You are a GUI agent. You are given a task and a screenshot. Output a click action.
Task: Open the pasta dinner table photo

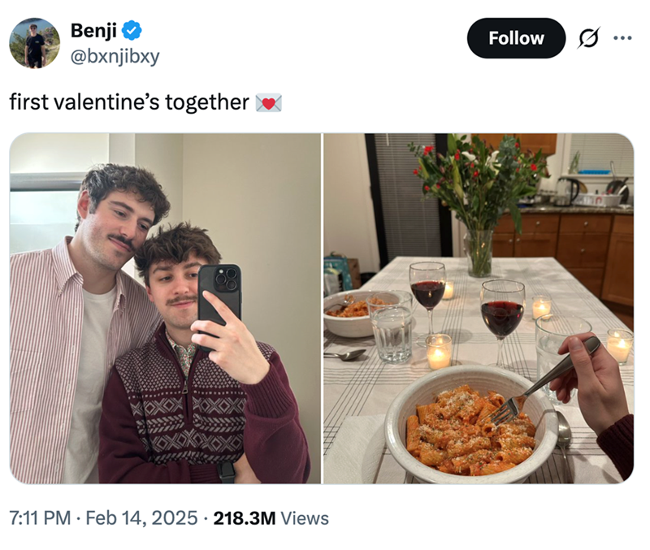478,309
